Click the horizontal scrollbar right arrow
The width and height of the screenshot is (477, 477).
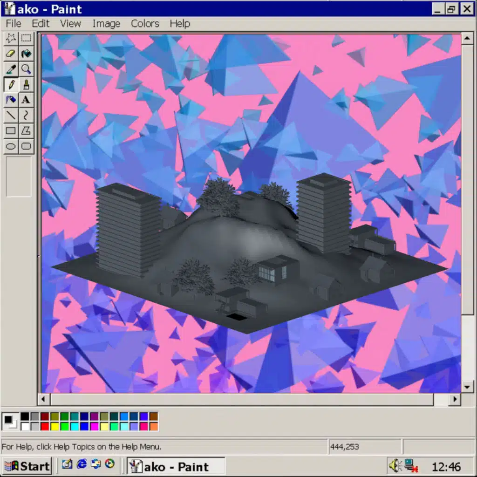click(x=455, y=399)
